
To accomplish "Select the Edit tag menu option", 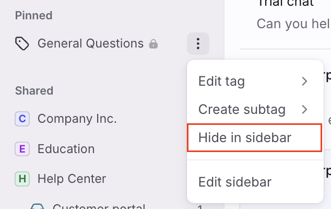I will 222,81.
